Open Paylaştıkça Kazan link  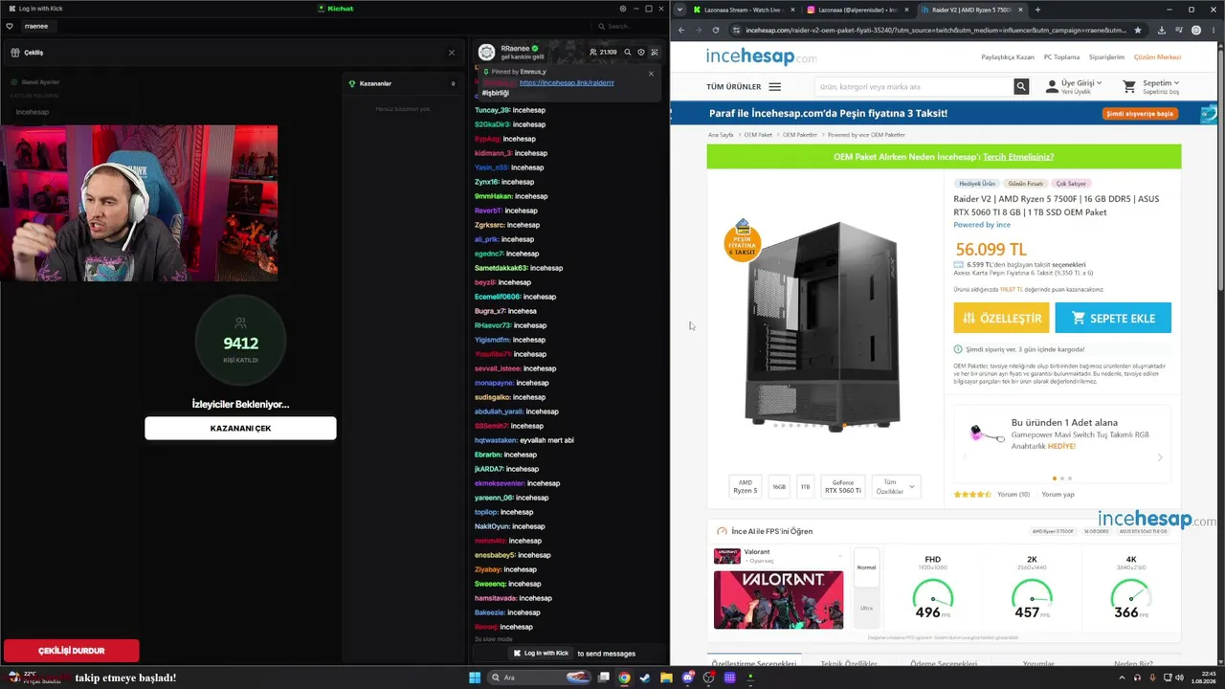click(x=1008, y=57)
